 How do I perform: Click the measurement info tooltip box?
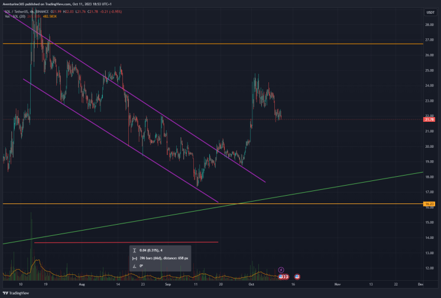(x=160, y=258)
